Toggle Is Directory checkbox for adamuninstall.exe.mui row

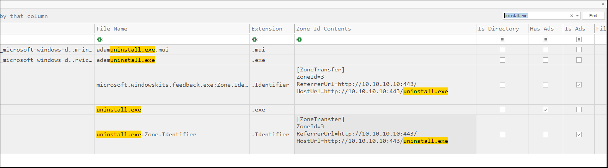502,50
